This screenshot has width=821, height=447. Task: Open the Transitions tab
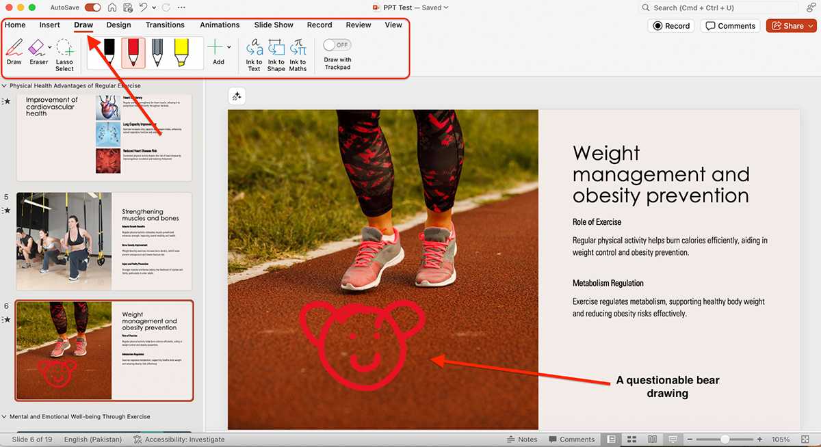[165, 25]
